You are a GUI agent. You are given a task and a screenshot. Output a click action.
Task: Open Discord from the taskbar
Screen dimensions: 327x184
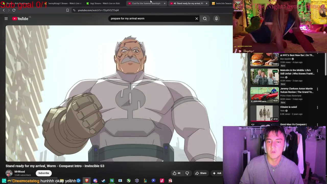(x=95, y=181)
